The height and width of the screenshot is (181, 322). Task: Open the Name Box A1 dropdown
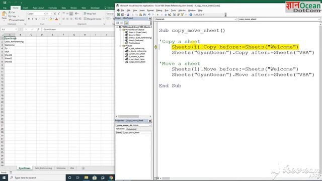[16, 29]
